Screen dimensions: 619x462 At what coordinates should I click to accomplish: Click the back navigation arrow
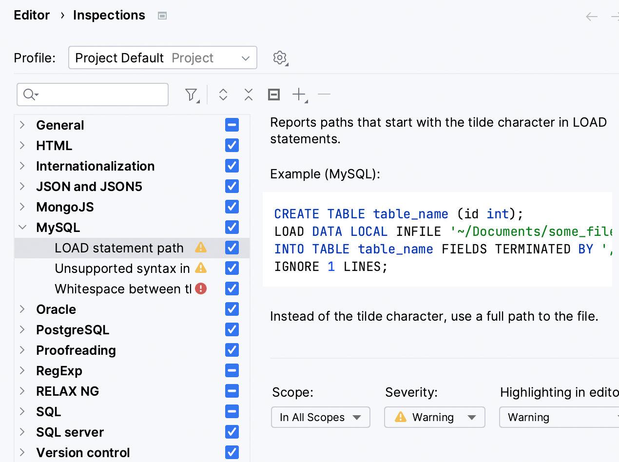pyautogui.click(x=592, y=17)
